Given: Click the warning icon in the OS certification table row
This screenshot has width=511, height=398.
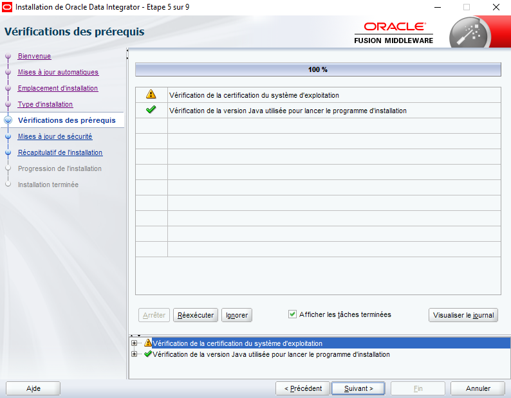Looking at the screenshot, I should tap(151, 94).
